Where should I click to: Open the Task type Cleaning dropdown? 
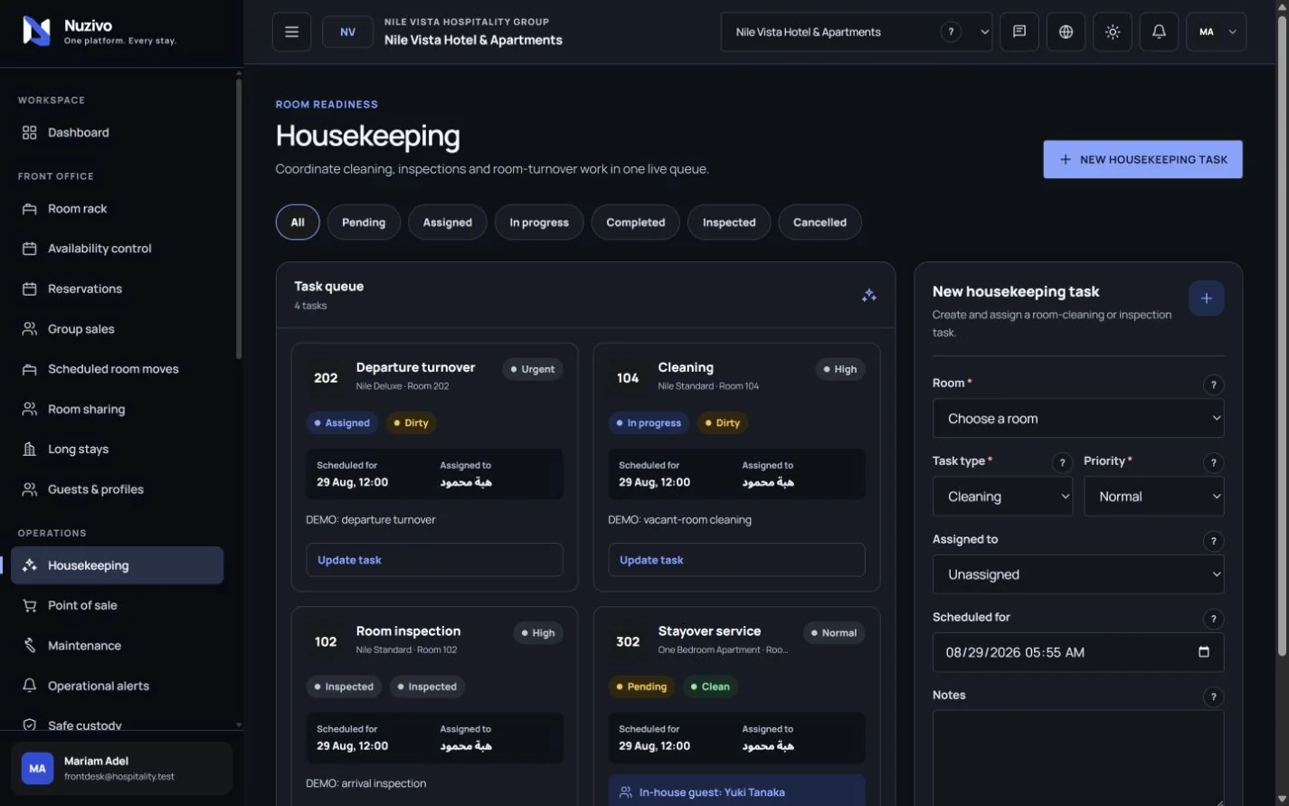click(1002, 497)
